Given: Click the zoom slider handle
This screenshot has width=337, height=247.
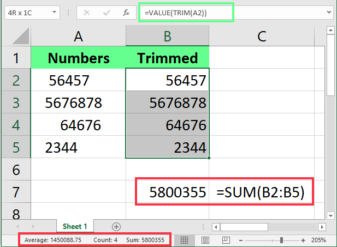Looking at the screenshot, I should click(281, 240).
